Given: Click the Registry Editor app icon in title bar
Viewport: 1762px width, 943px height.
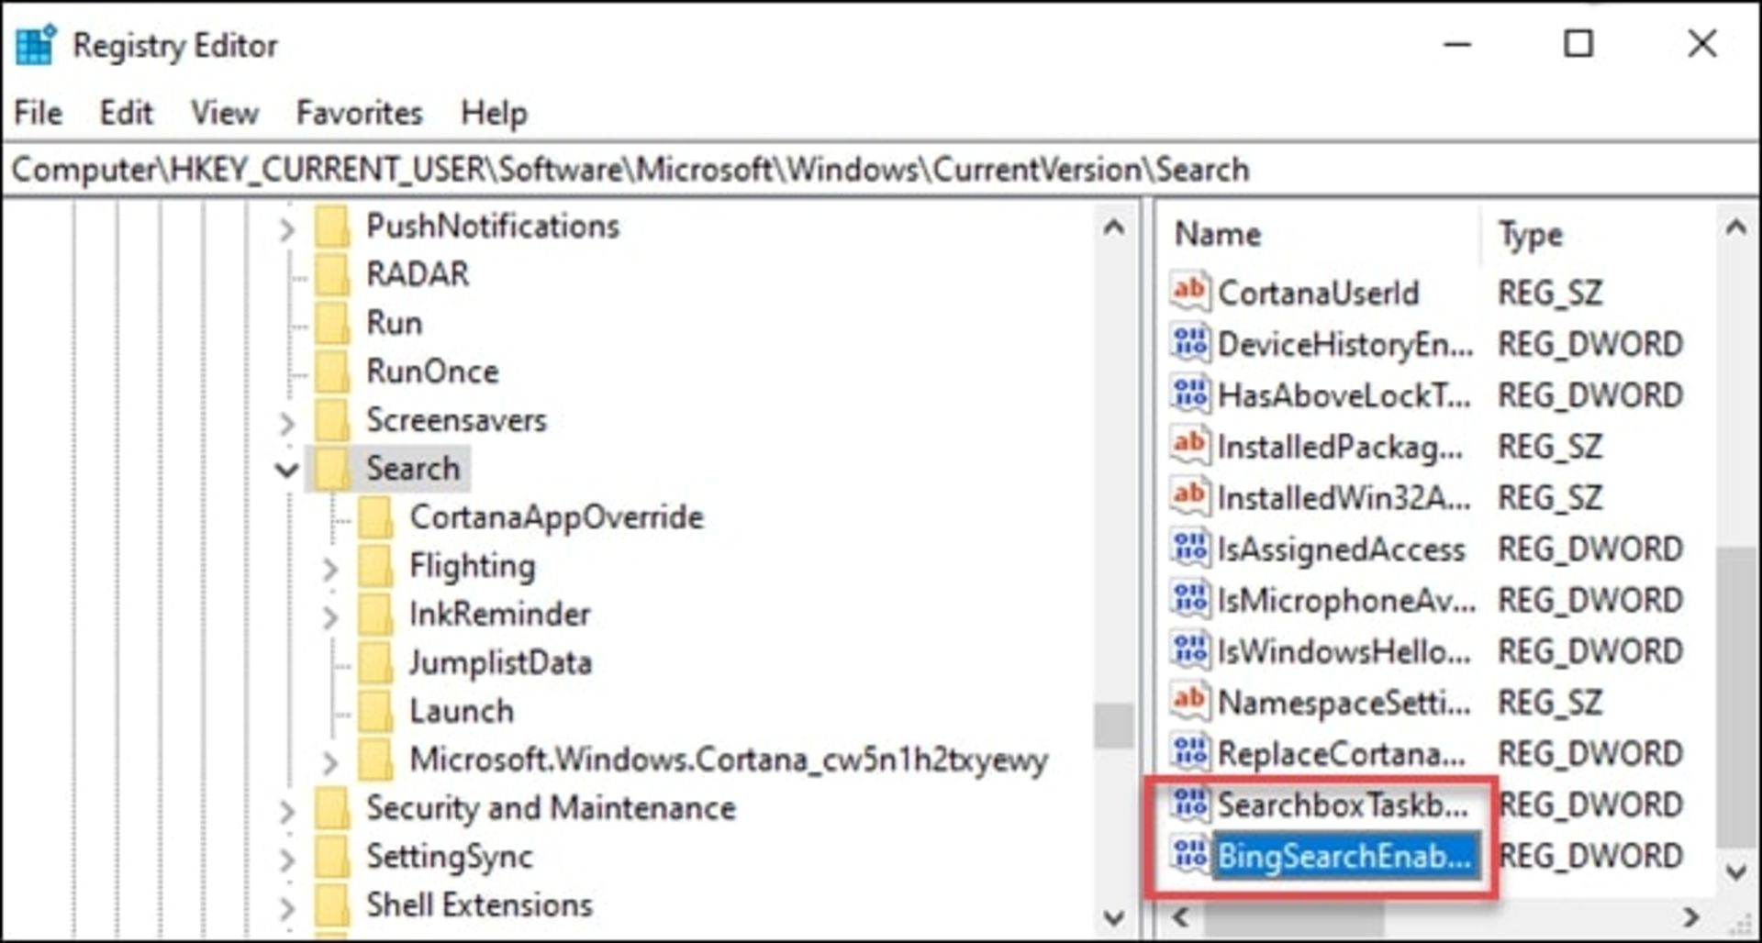Looking at the screenshot, I should click(36, 45).
